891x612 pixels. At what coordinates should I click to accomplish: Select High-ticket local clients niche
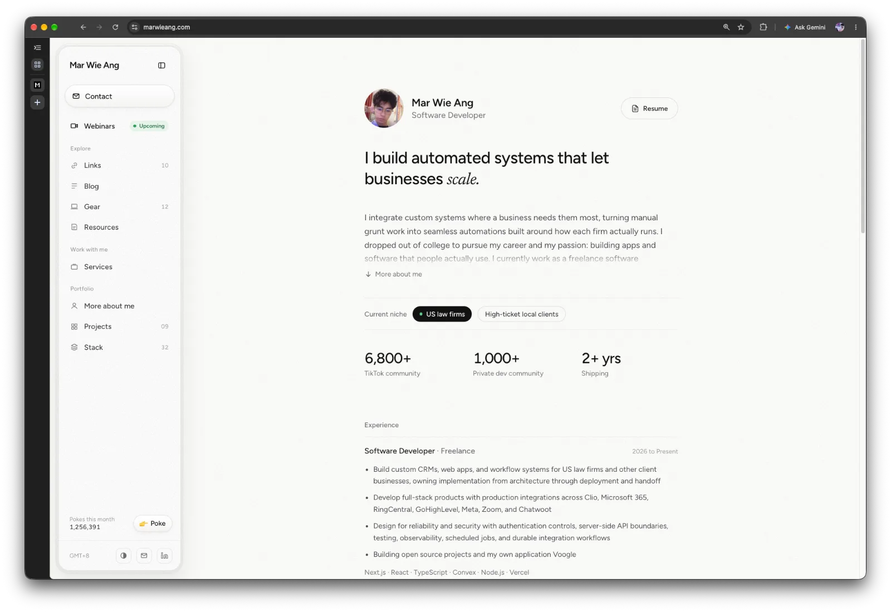click(521, 314)
